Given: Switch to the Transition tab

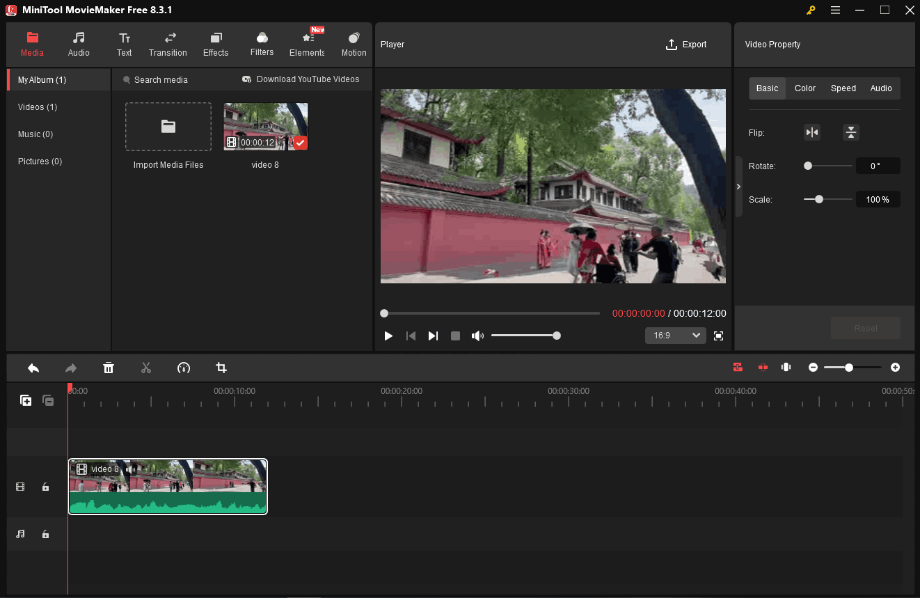Looking at the screenshot, I should click(x=168, y=45).
